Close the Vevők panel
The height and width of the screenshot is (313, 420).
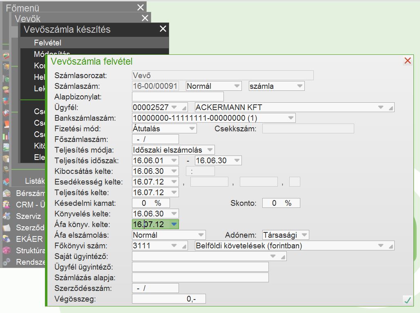(145, 18)
